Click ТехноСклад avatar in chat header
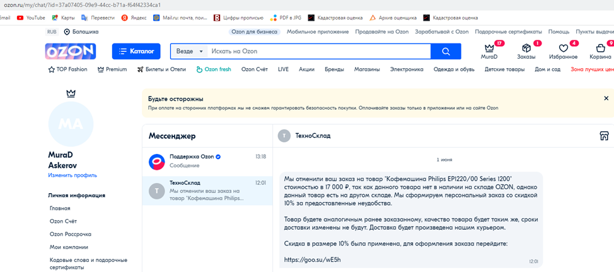The image size is (614, 272). pyautogui.click(x=284, y=136)
